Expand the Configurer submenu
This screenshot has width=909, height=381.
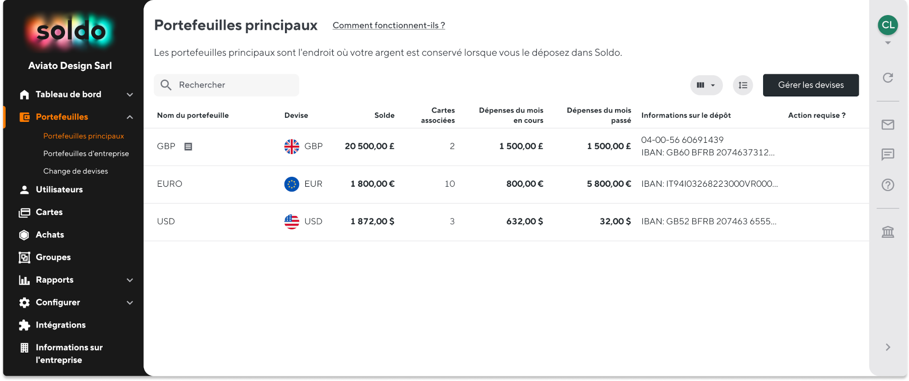(x=130, y=303)
